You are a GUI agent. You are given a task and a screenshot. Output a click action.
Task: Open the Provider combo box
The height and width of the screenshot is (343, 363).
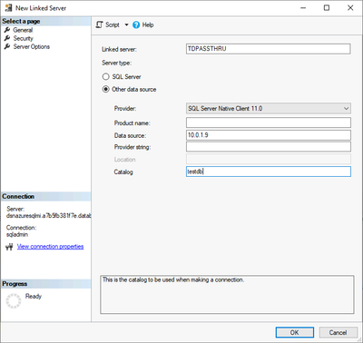point(269,108)
